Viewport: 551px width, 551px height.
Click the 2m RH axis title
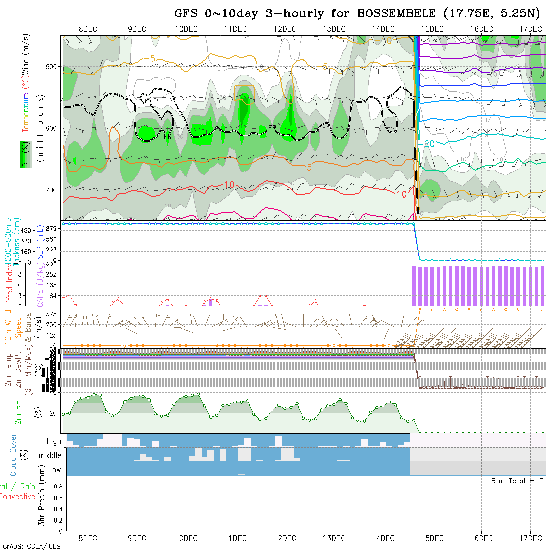click(x=18, y=412)
